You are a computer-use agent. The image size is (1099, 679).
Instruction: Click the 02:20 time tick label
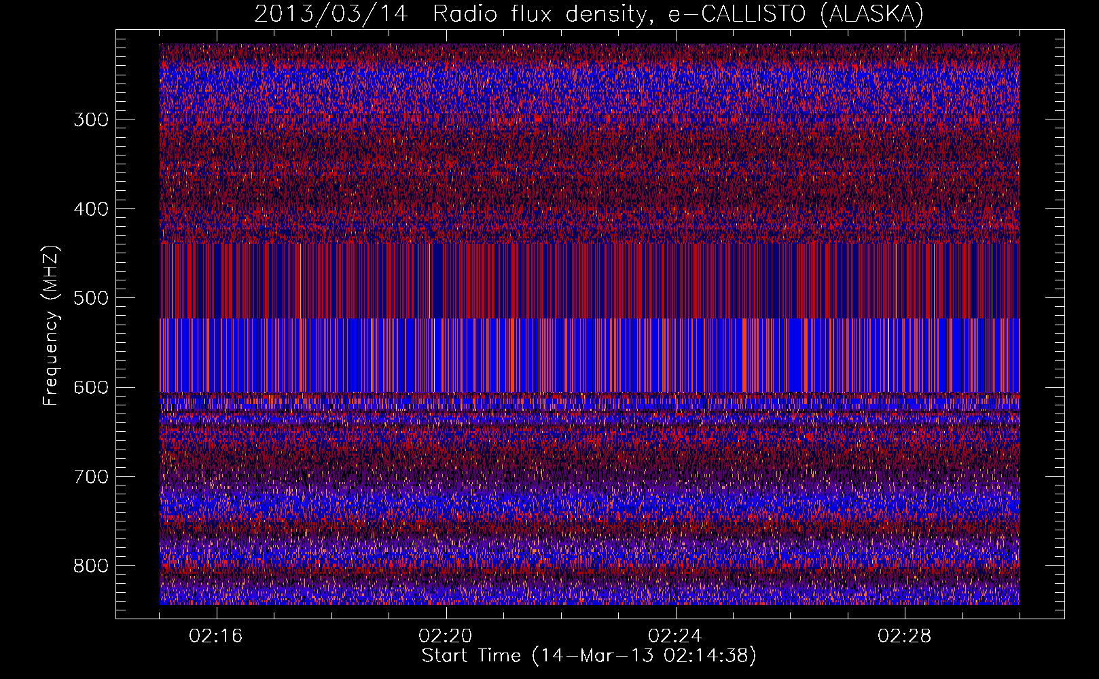(446, 636)
